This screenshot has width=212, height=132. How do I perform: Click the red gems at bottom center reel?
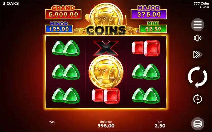coord(106,96)
